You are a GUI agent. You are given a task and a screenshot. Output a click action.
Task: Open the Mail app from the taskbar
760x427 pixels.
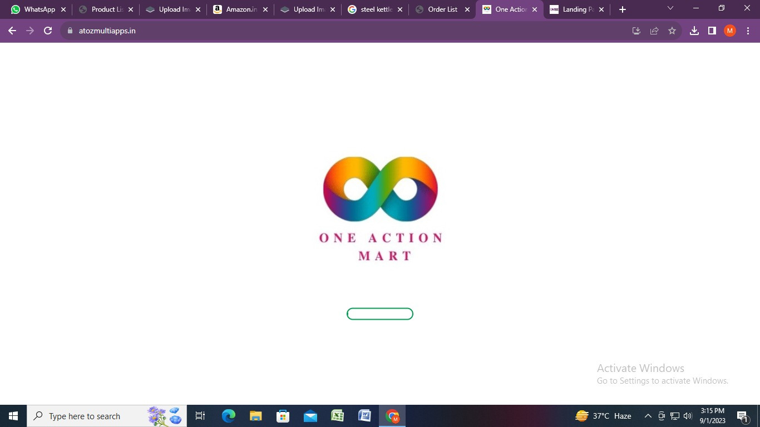point(310,416)
